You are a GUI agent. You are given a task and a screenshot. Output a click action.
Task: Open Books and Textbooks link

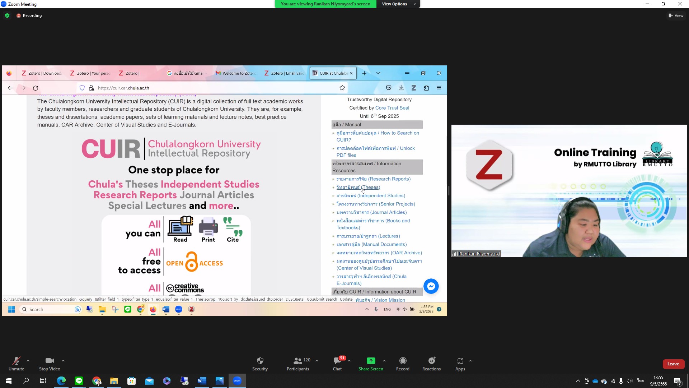pos(373,224)
